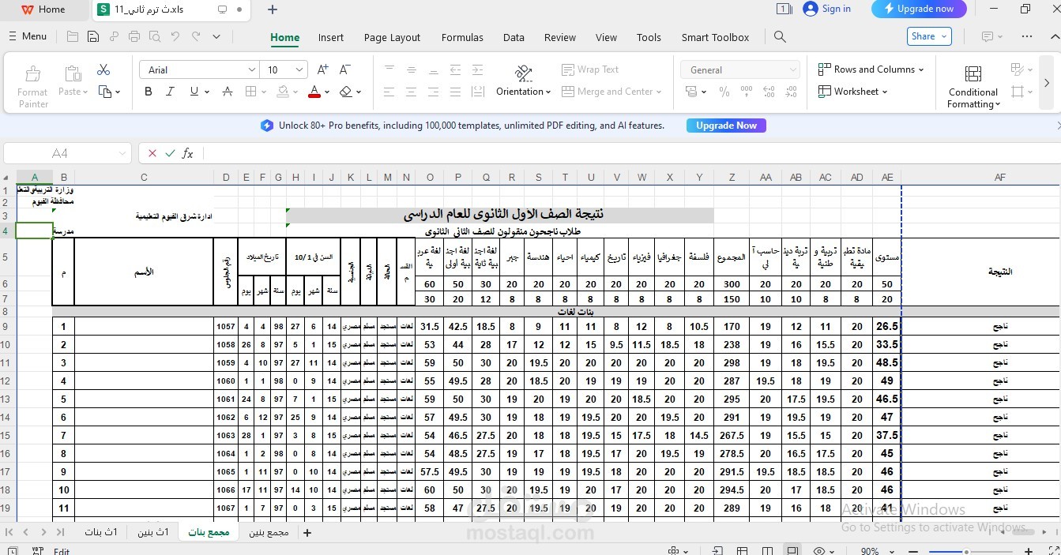Toggle align left
The height and width of the screenshot is (555, 1061).
(x=389, y=92)
